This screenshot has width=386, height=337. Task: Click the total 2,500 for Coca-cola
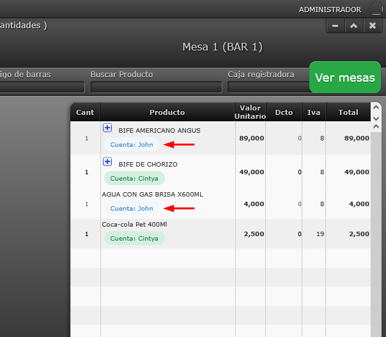point(359,234)
